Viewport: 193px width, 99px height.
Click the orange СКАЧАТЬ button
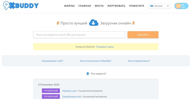coord(143,35)
